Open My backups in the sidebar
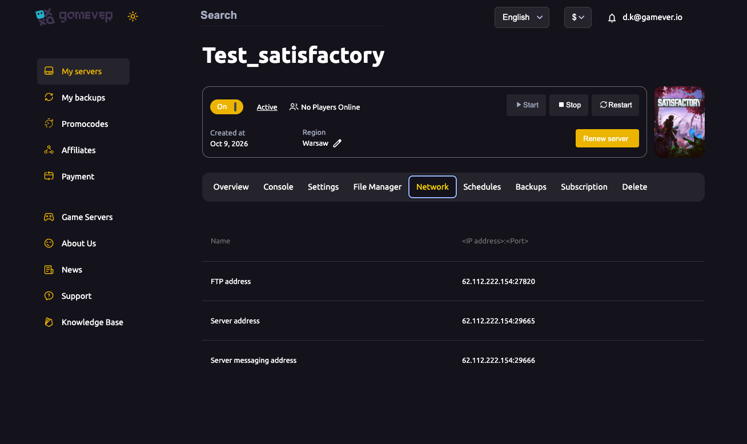This screenshot has height=444, width=747. coord(83,98)
